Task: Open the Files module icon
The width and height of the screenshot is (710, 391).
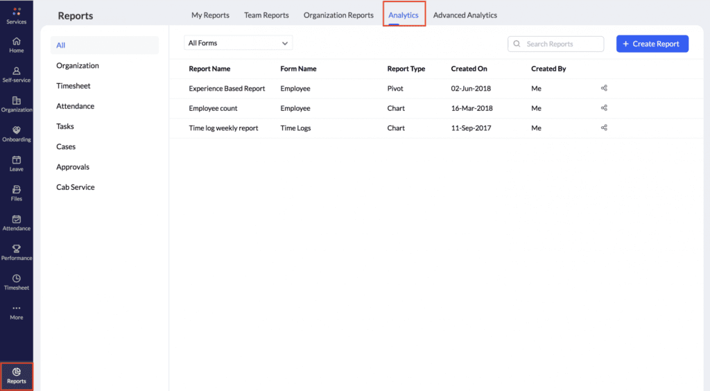Action: (x=17, y=190)
